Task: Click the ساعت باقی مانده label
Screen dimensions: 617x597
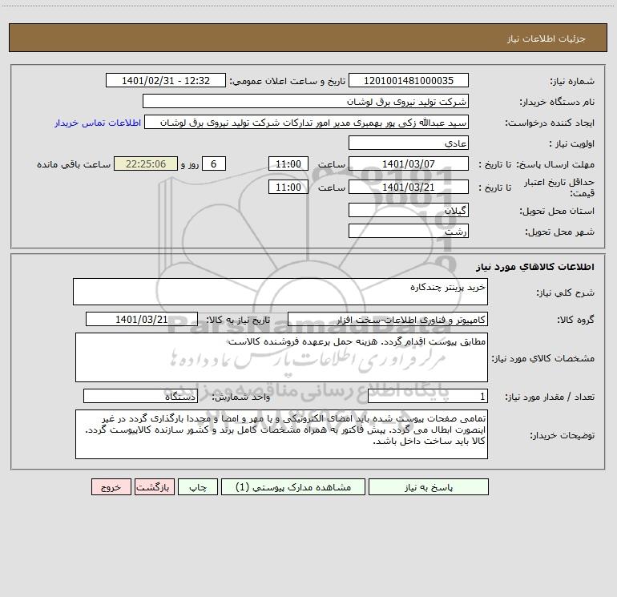Action: (x=74, y=164)
